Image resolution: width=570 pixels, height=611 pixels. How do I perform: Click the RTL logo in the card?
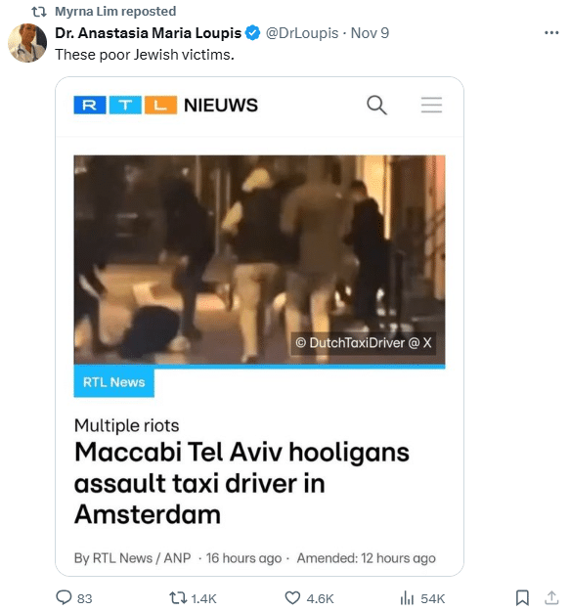point(125,106)
